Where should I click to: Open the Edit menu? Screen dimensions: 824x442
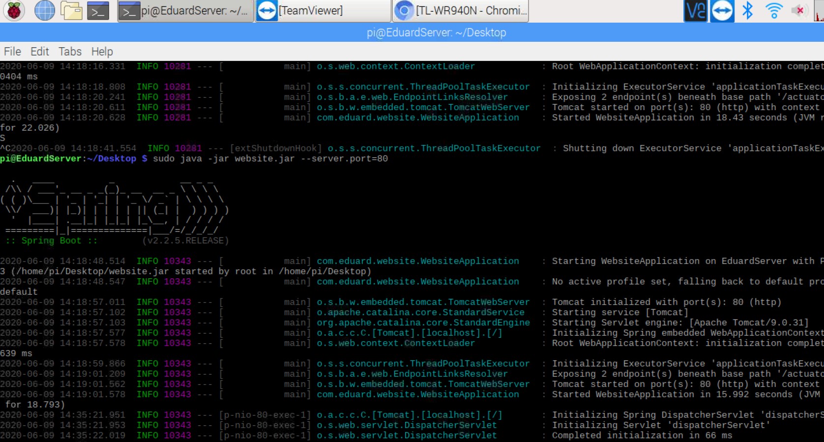coord(40,52)
